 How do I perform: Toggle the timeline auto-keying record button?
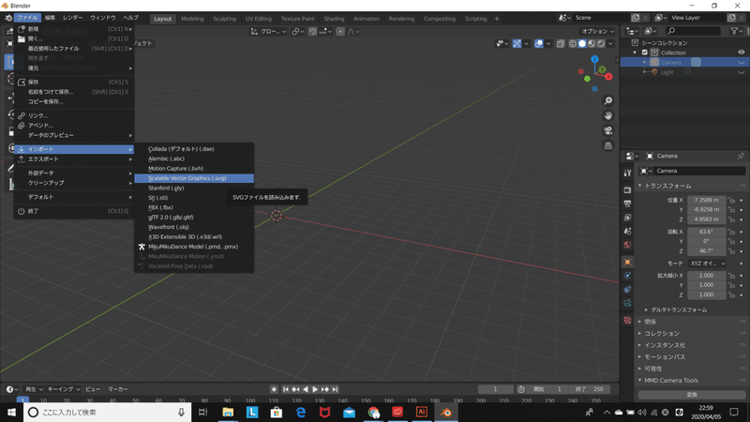tap(274, 389)
